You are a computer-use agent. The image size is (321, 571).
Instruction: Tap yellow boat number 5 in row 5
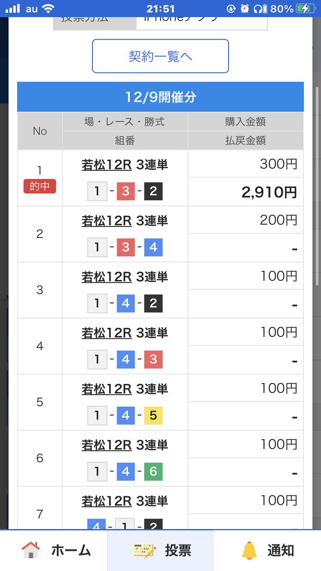[153, 416]
